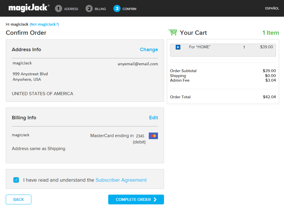The image size is (284, 213).
Task: Click the blue play icon beside For "HOME"
Action: (178, 47)
